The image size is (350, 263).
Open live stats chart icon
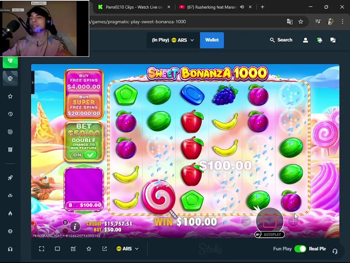[73, 249]
